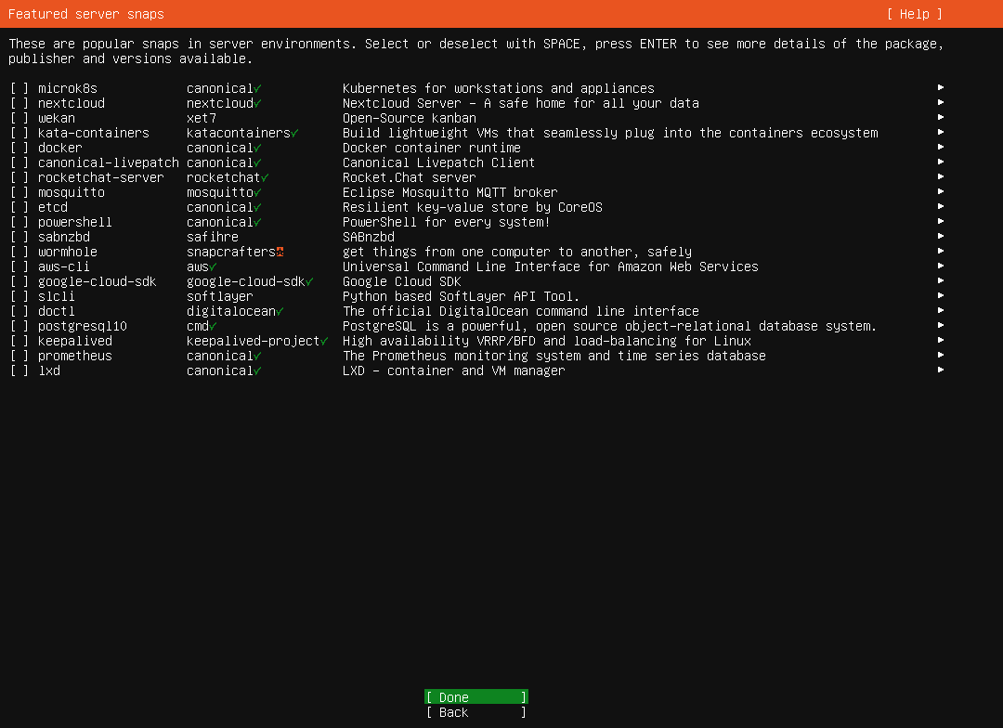Tick the powershell snap checkbox
Image resolution: width=1003 pixels, height=728 pixels.
(20, 222)
